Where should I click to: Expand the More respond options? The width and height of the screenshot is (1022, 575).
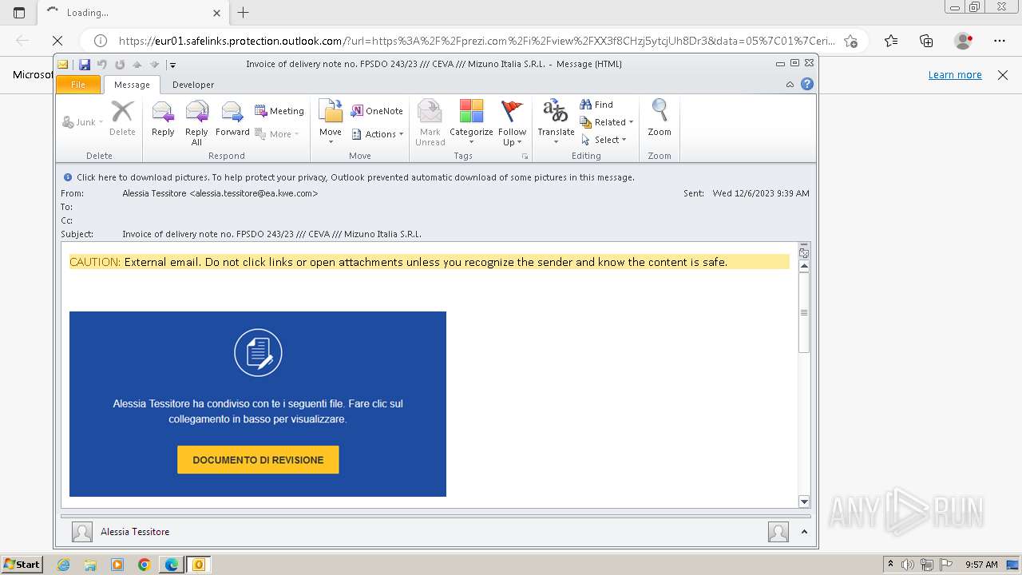pos(277,134)
